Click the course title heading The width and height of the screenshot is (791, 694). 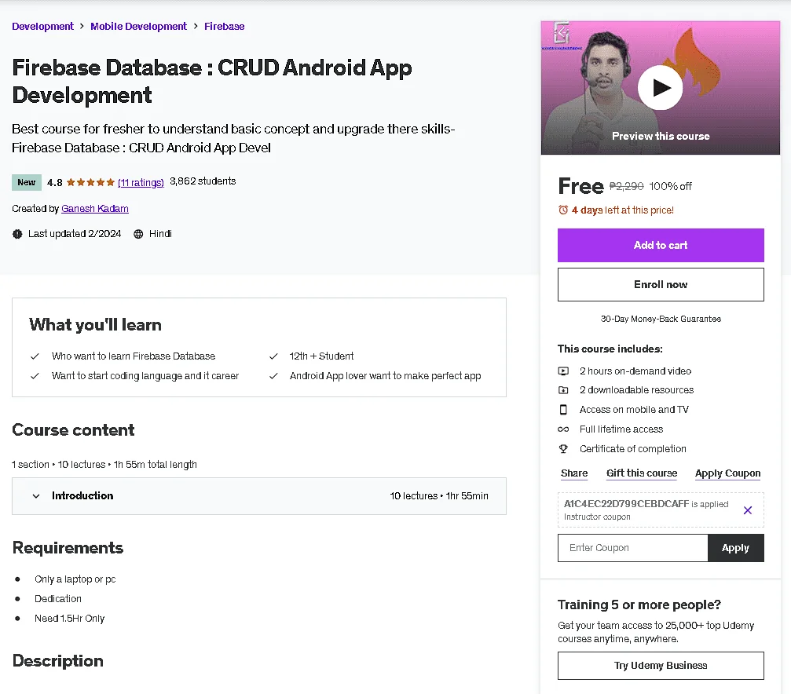click(212, 81)
